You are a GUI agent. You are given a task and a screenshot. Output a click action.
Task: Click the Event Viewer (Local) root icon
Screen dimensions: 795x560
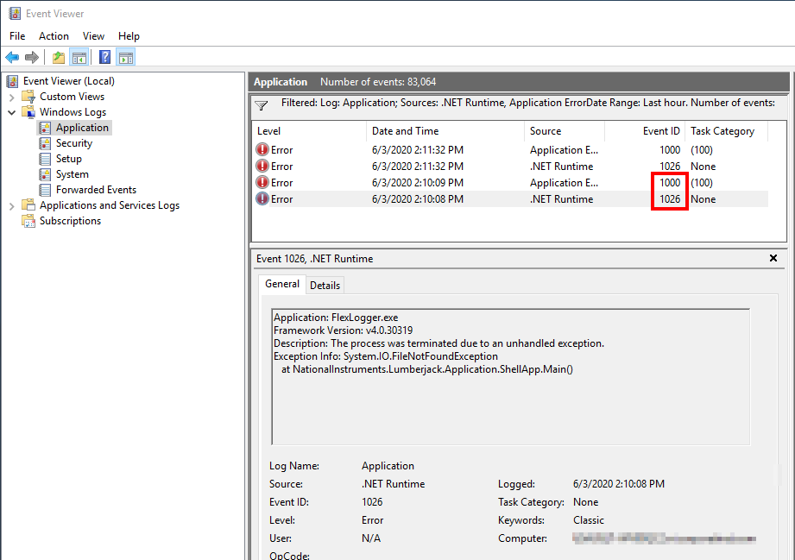click(13, 81)
